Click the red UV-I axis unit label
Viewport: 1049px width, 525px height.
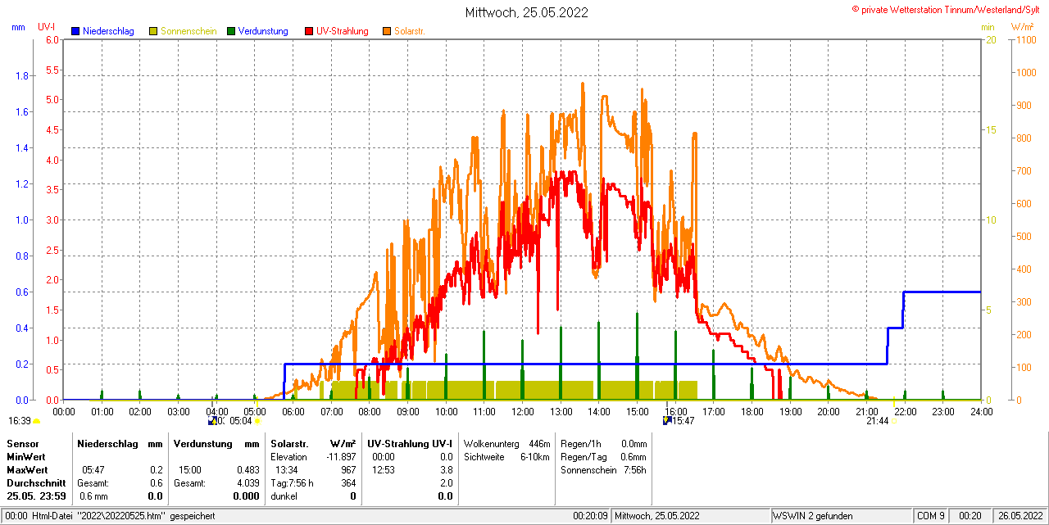(x=47, y=27)
